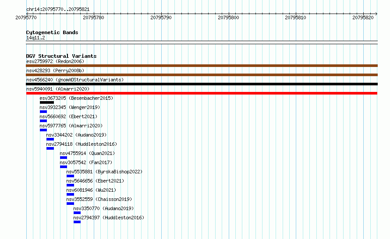Select the black bar under esv3673205
This screenshot has width=390, height=239.
(x=47, y=102)
